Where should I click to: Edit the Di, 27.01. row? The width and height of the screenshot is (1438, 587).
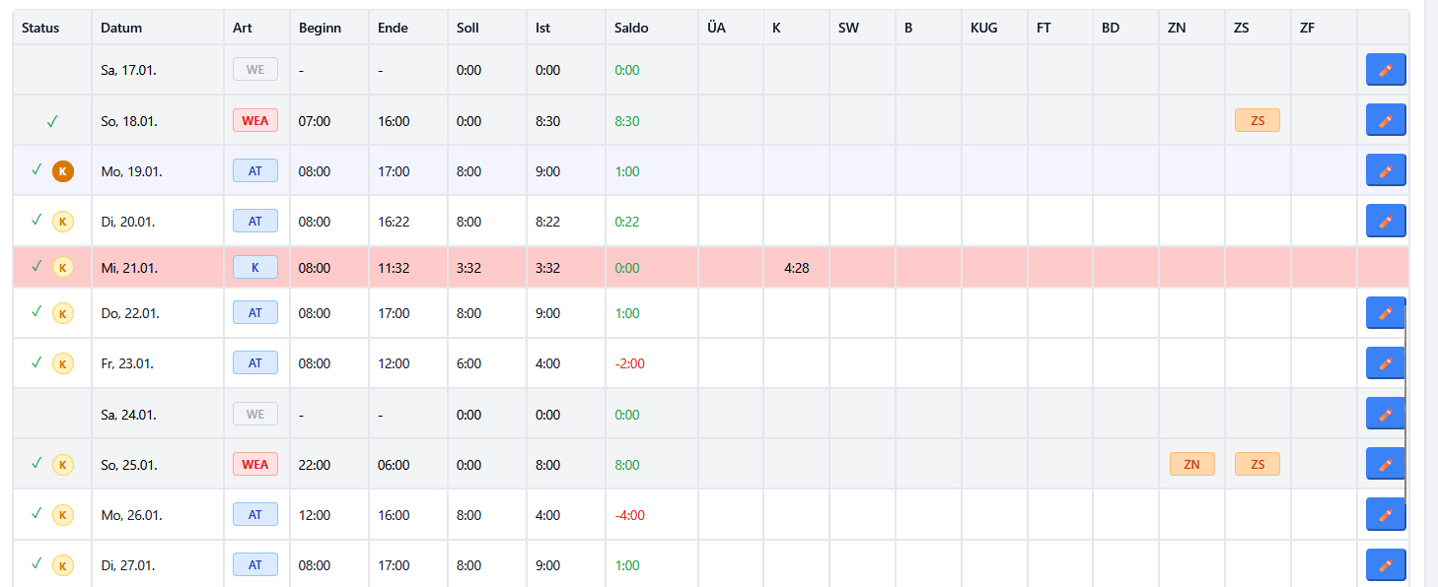[1386, 564]
